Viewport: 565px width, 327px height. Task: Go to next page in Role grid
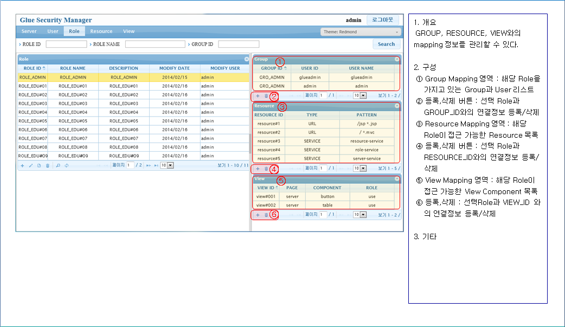point(149,165)
